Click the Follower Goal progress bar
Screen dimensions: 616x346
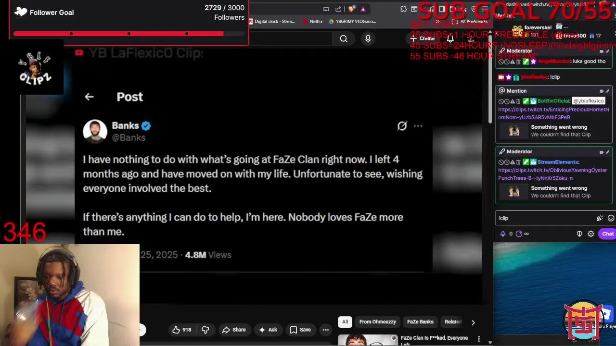tap(129, 34)
